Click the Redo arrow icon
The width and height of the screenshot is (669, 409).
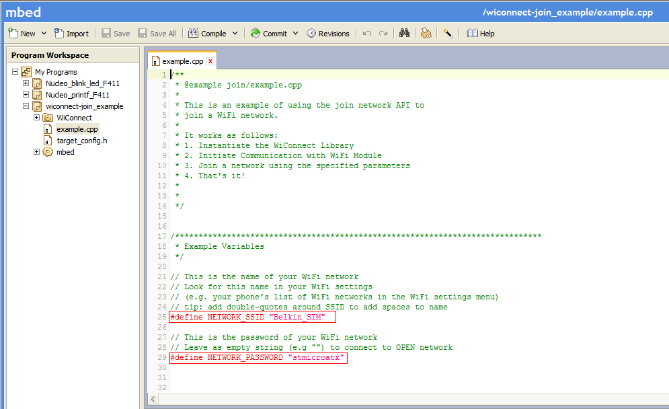(383, 33)
